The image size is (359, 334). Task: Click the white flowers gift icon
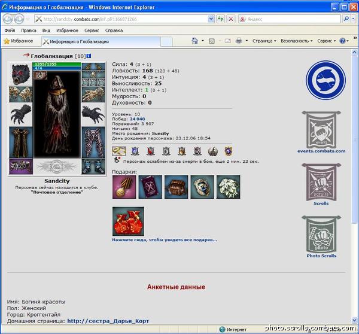[x=229, y=187]
